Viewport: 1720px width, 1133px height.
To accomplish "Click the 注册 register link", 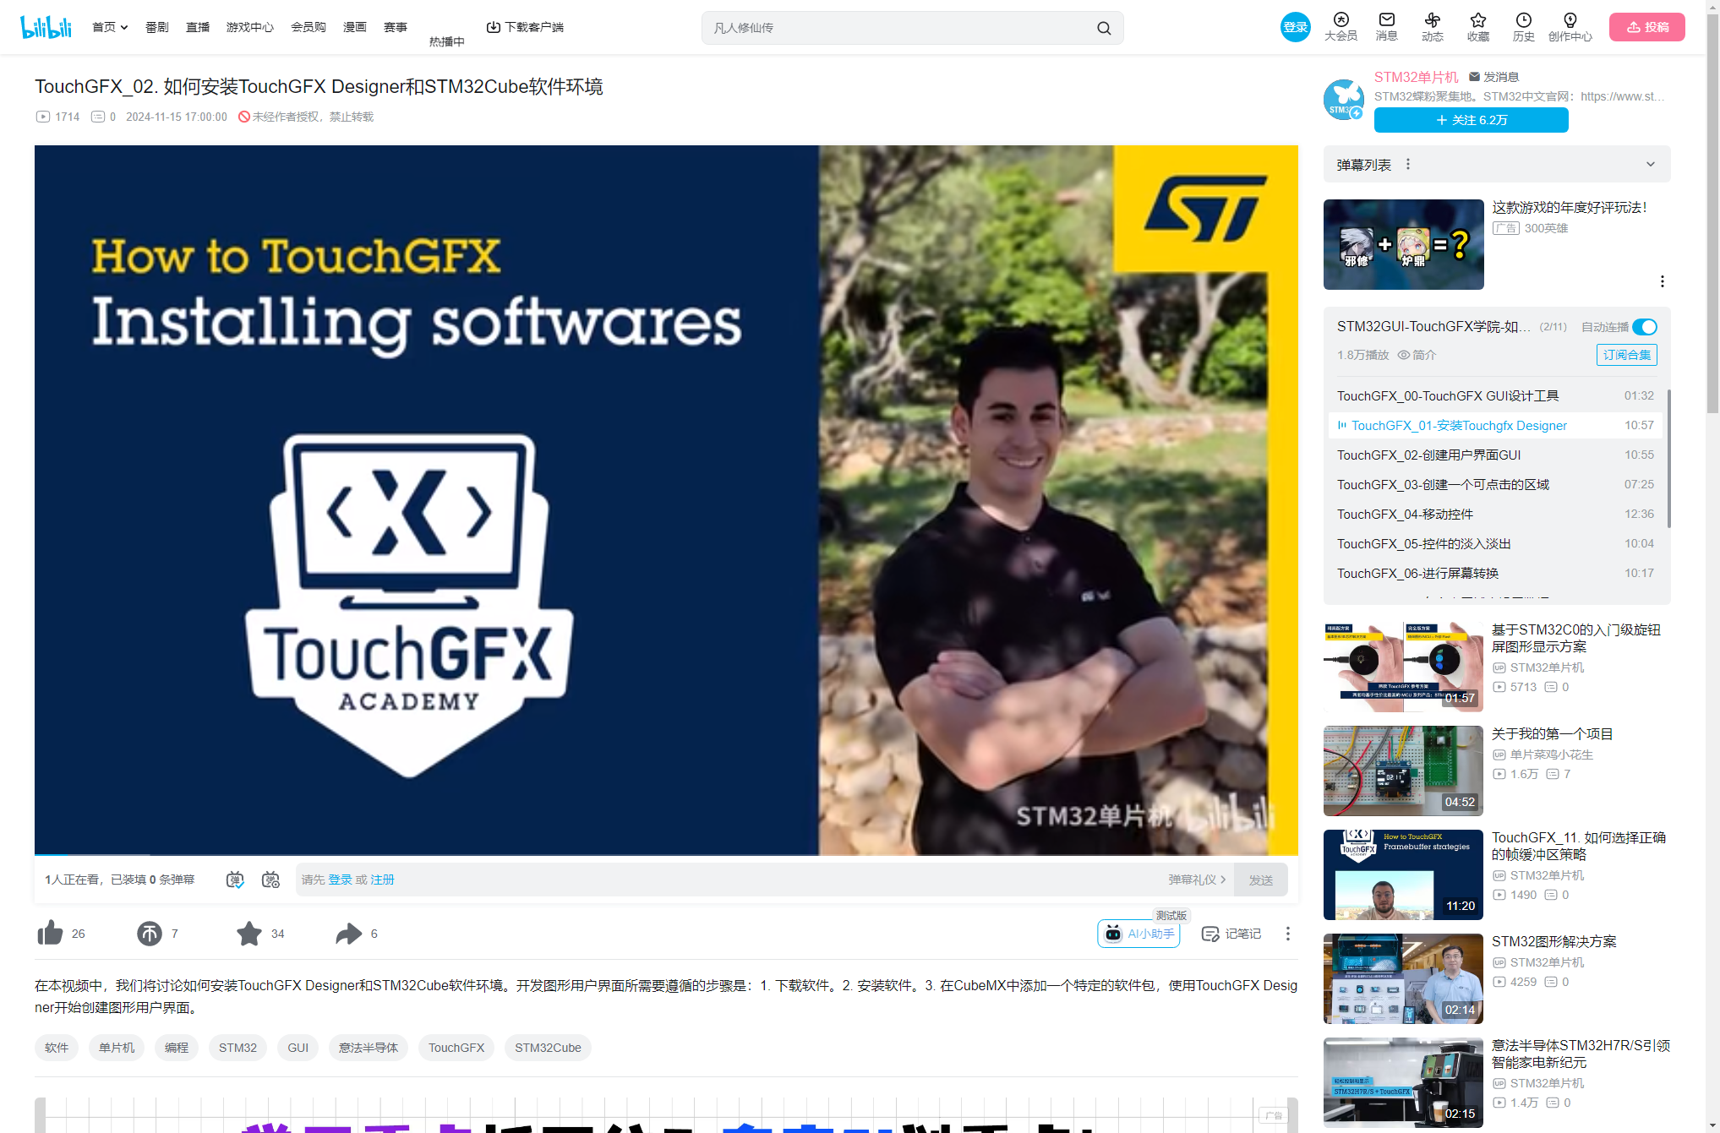I will coord(383,880).
